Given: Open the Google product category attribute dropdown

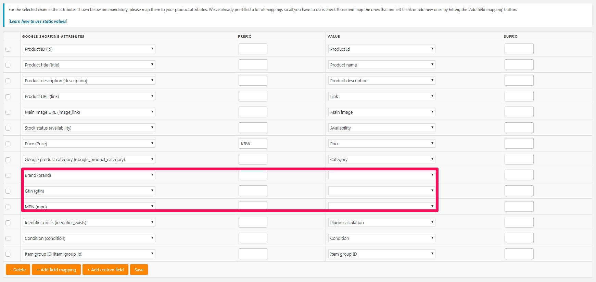Looking at the screenshot, I should (x=89, y=159).
